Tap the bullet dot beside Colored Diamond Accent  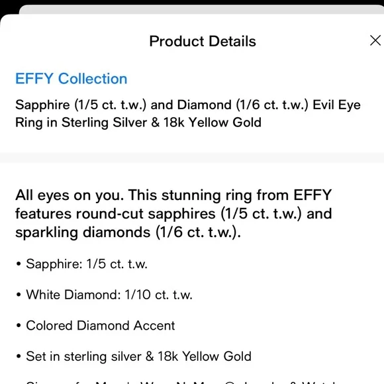(19, 326)
